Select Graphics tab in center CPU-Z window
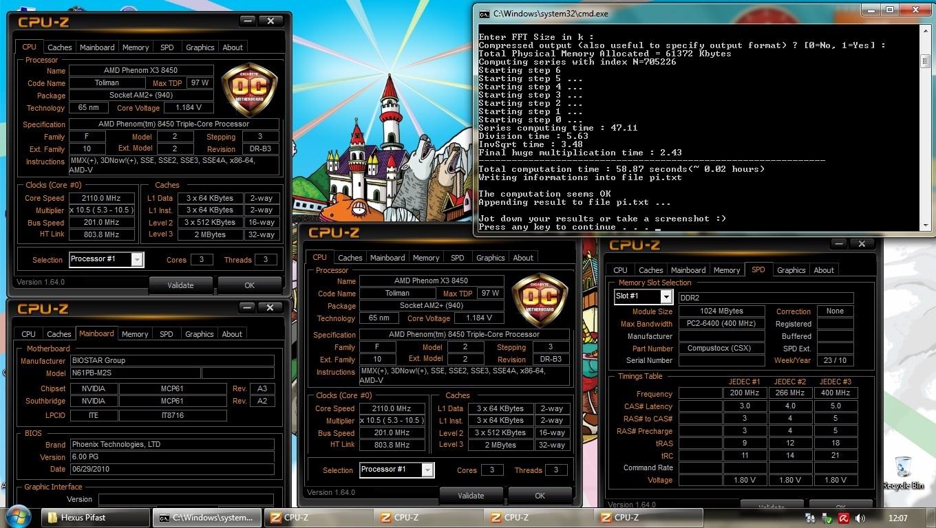This screenshot has width=936, height=528. [491, 258]
